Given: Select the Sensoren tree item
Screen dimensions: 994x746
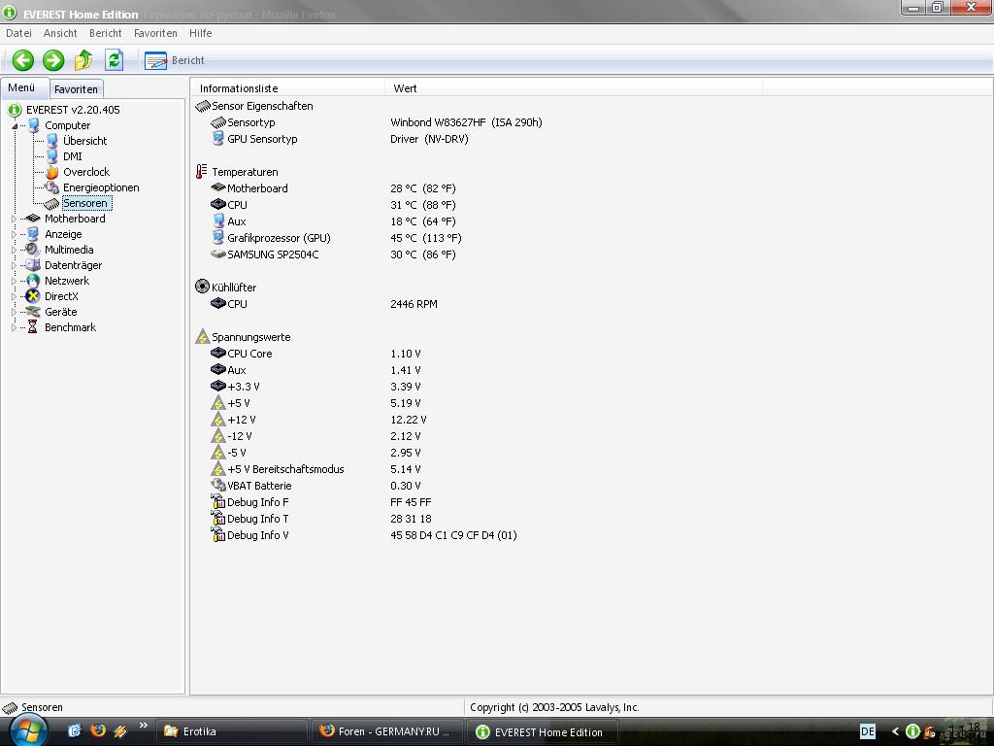Looking at the screenshot, I should coord(85,203).
